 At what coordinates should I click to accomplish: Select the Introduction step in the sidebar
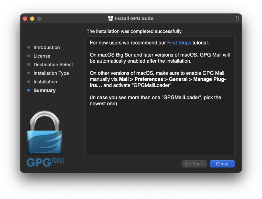pyautogui.click(x=47, y=47)
